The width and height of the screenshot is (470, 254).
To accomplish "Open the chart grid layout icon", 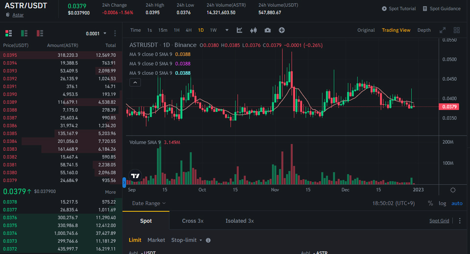I will [456, 30].
